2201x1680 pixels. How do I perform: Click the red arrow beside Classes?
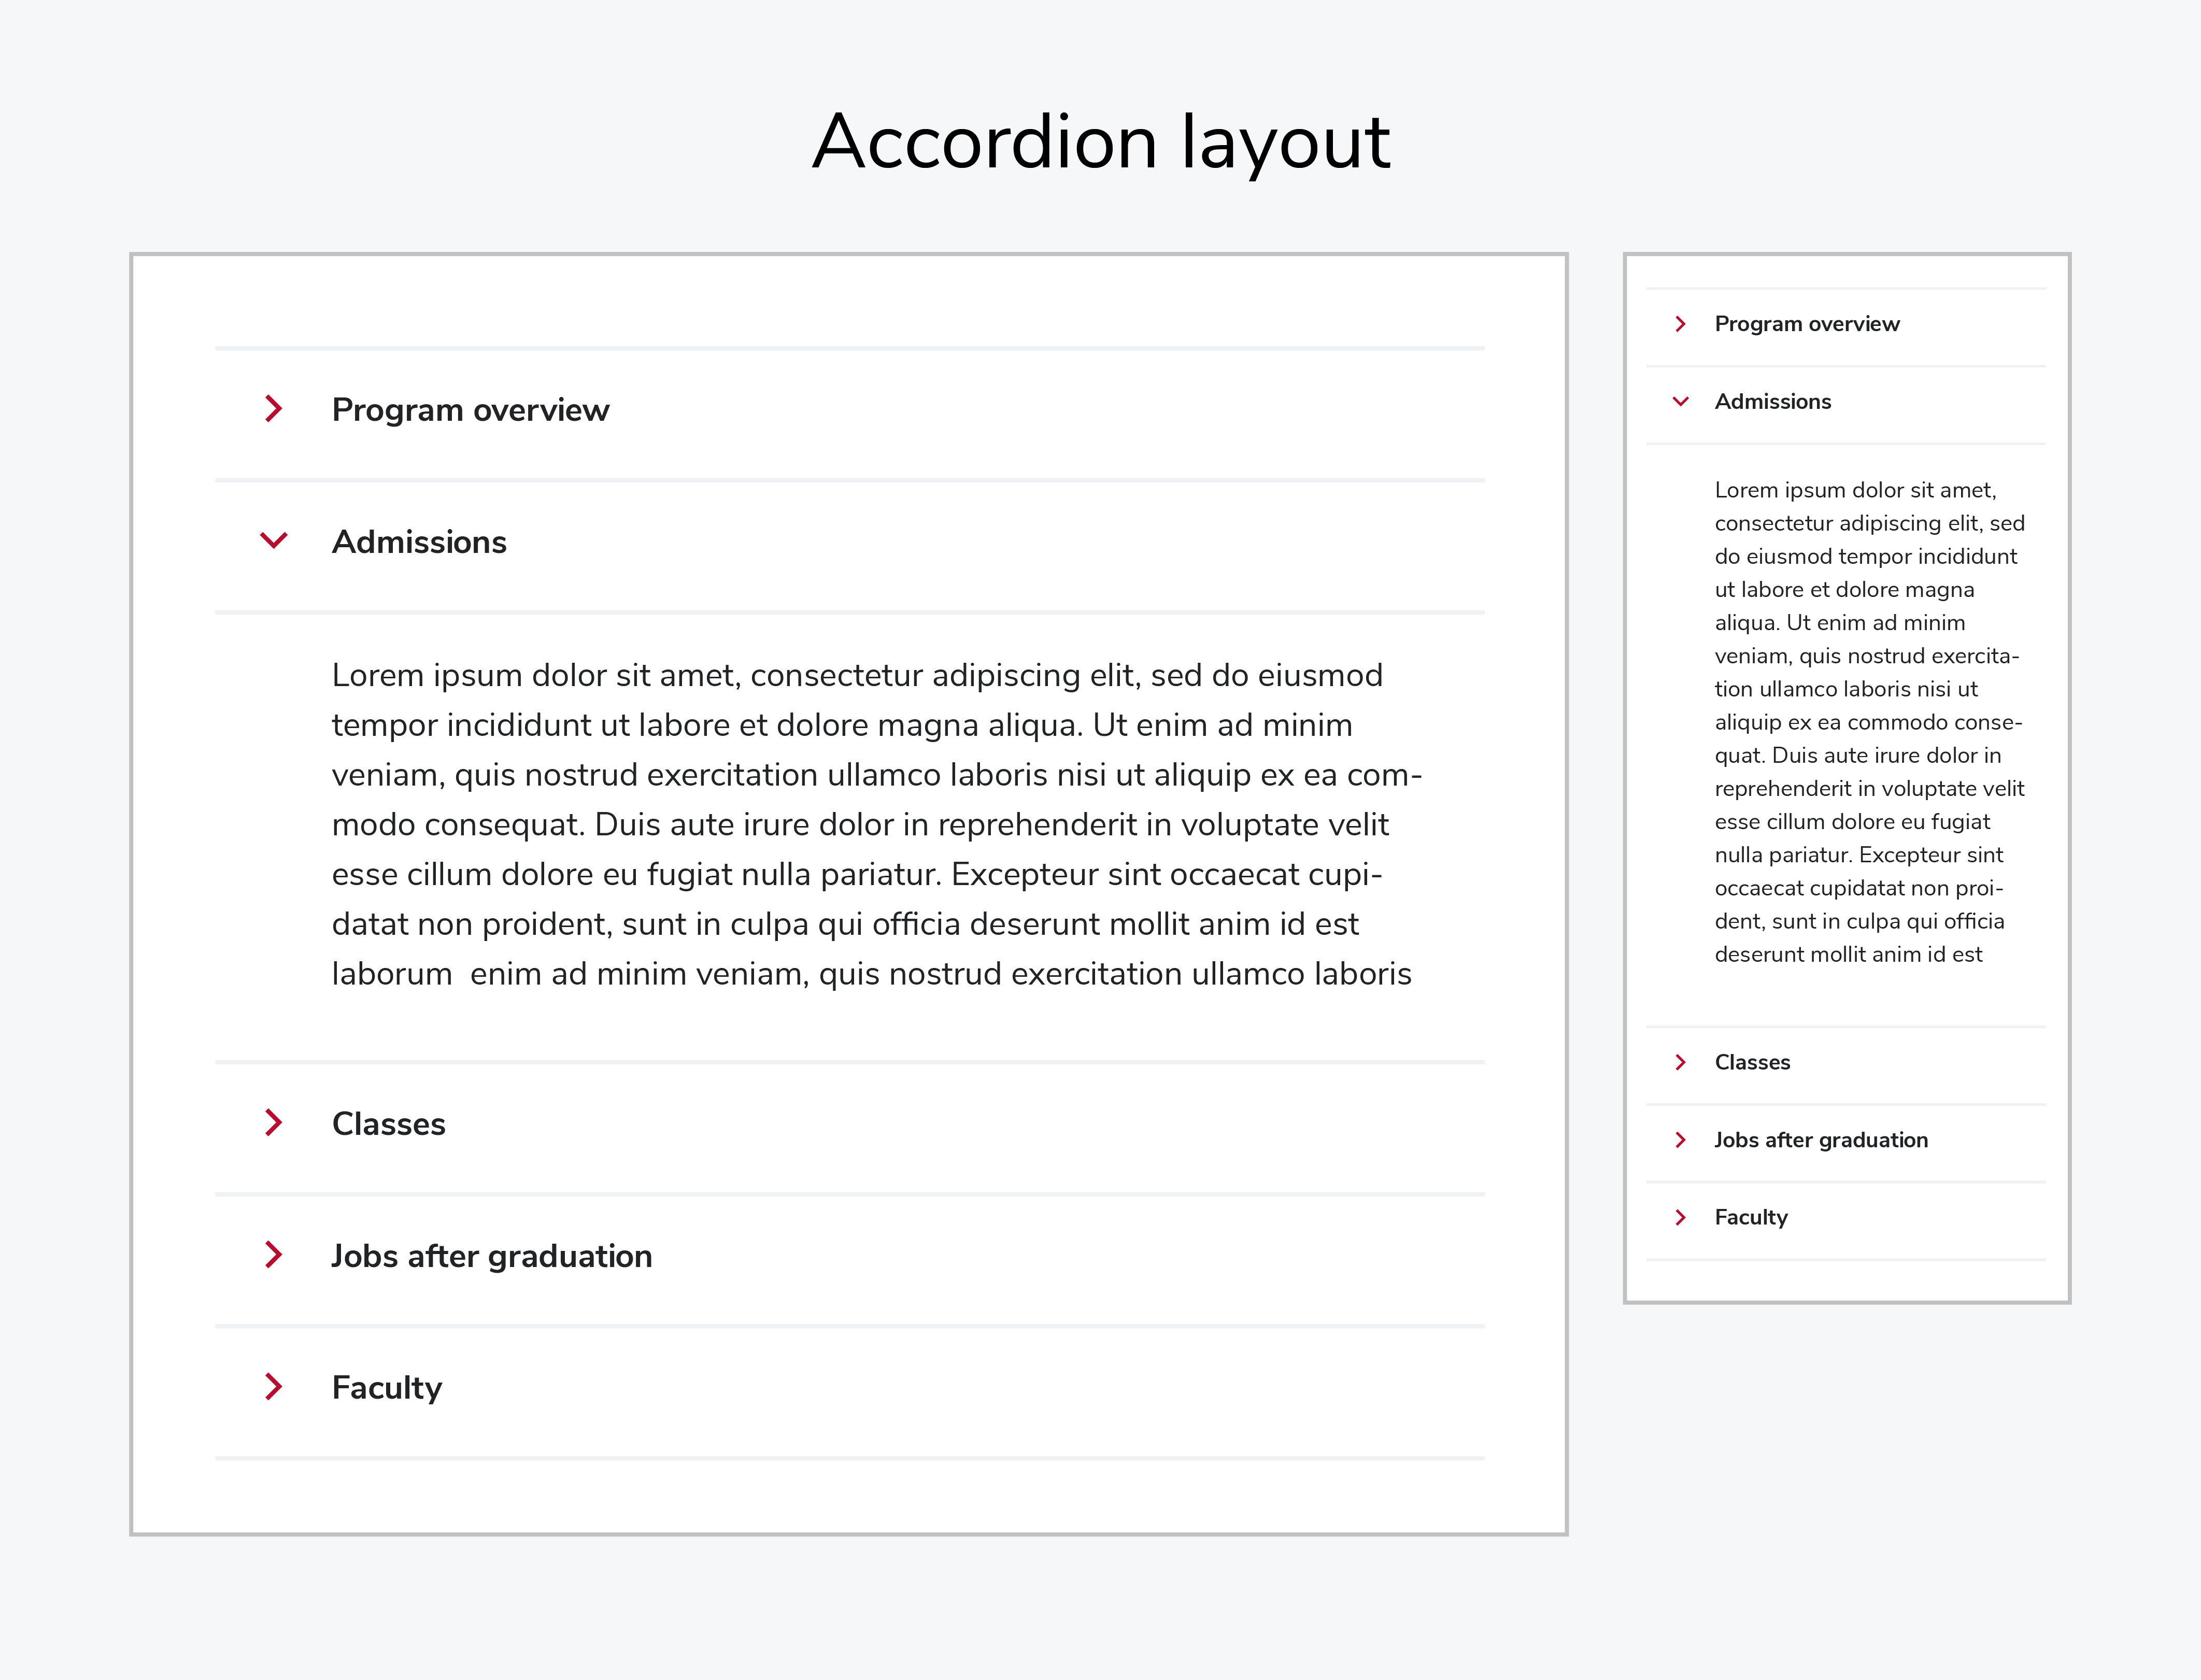click(272, 1124)
